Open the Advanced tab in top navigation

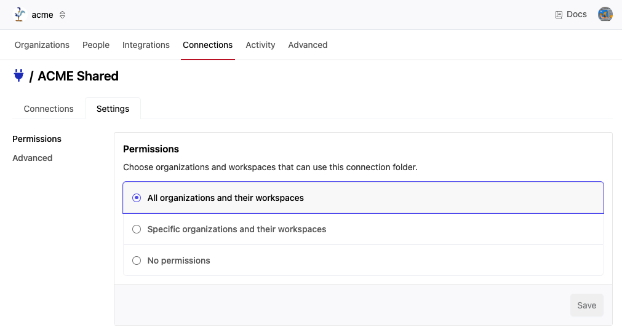tap(308, 45)
